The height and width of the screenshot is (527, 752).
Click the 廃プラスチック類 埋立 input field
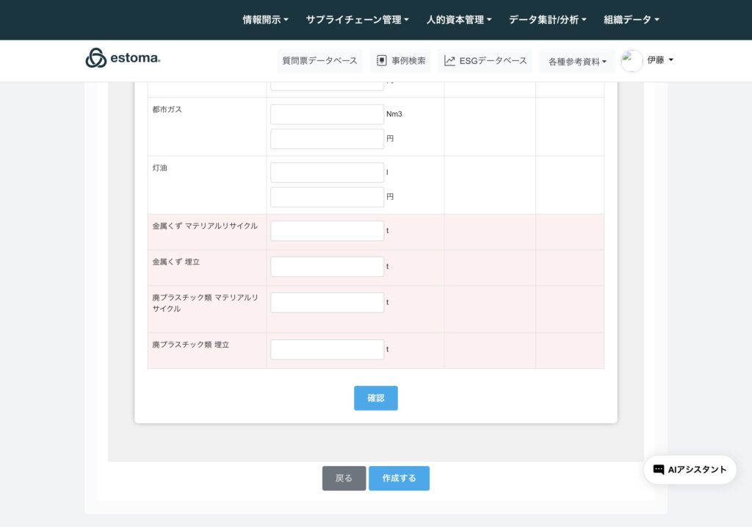coord(327,350)
